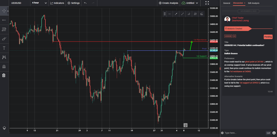Enter fullscreen chart mode
Image resolution: width=277 pixels, height=137 pixels.
(x=207, y=3)
